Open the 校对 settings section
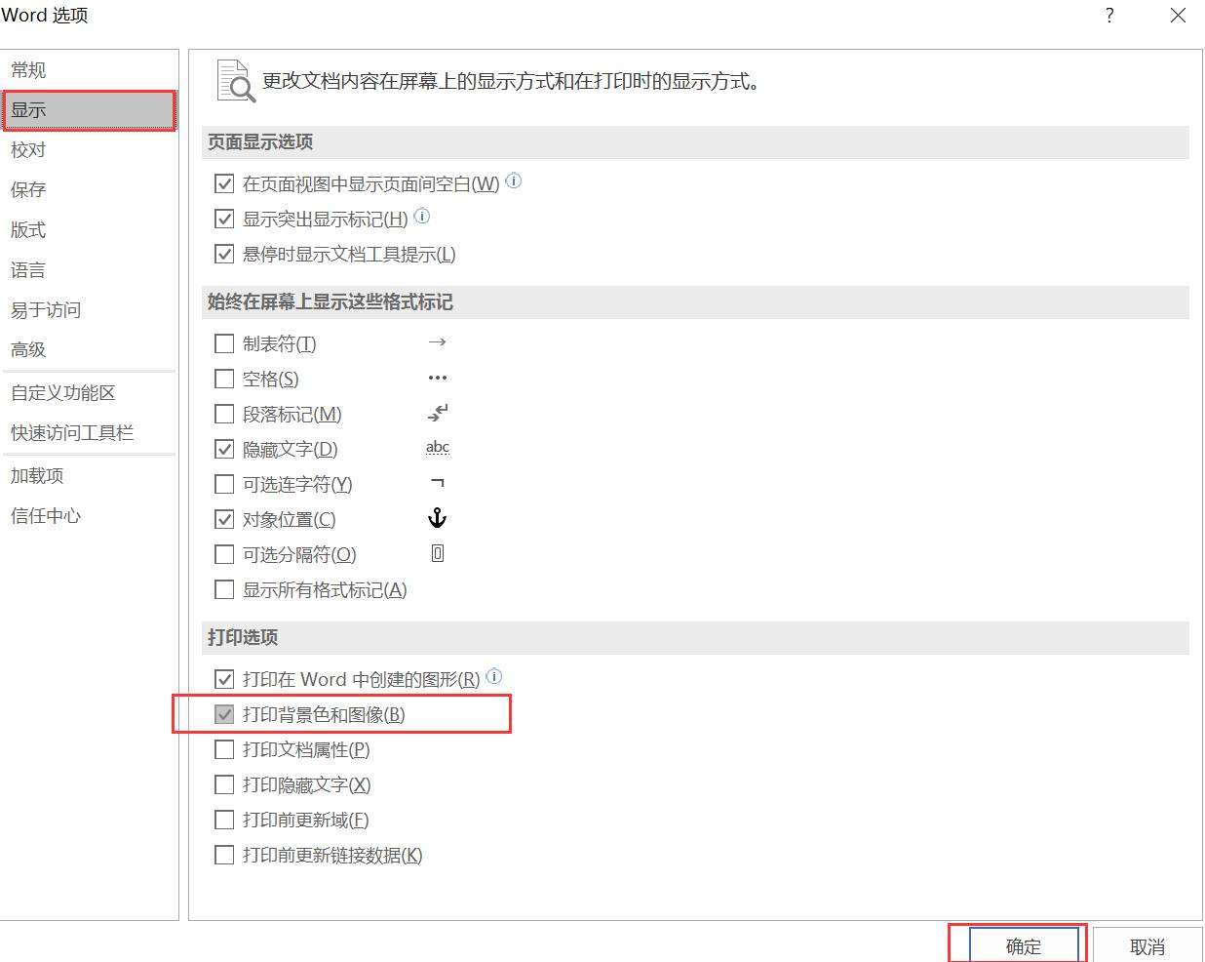Image resolution: width=1205 pixels, height=962 pixels. coord(27,149)
